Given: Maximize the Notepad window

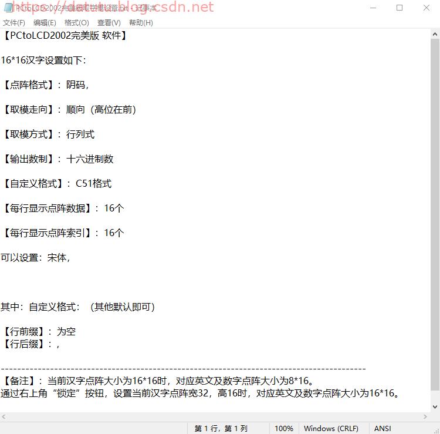Looking at the screenshot, I should click(400, 8).
